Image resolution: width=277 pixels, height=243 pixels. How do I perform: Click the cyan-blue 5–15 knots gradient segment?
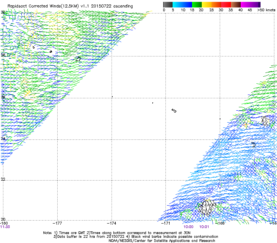[x=182, y=4]
